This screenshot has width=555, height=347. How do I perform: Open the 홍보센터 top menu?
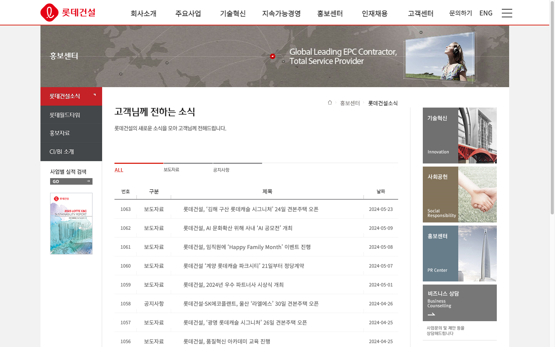[x=330, y=13]
